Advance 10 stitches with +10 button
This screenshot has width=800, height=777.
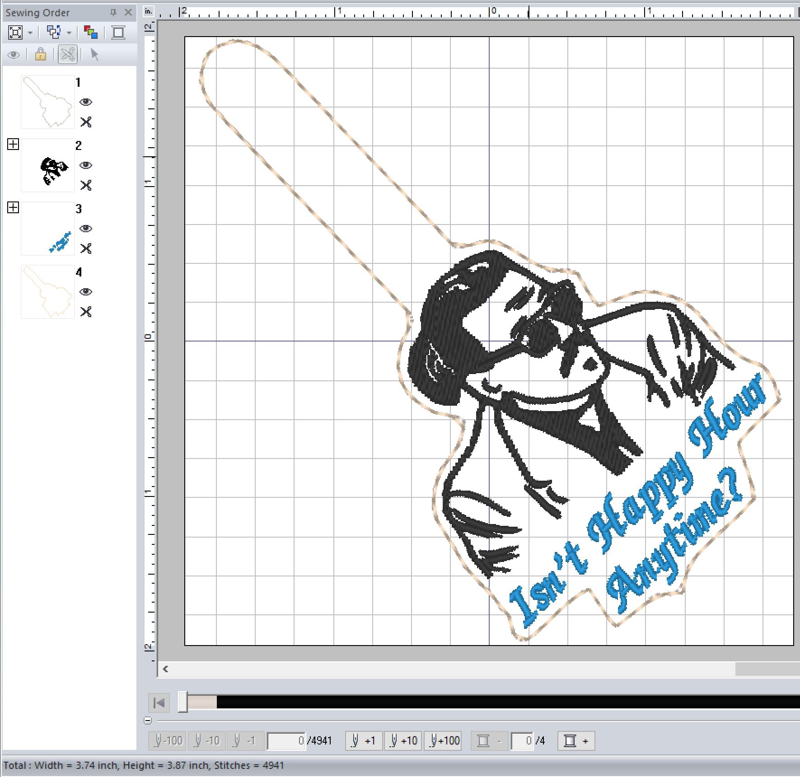[x=403, y=740]
